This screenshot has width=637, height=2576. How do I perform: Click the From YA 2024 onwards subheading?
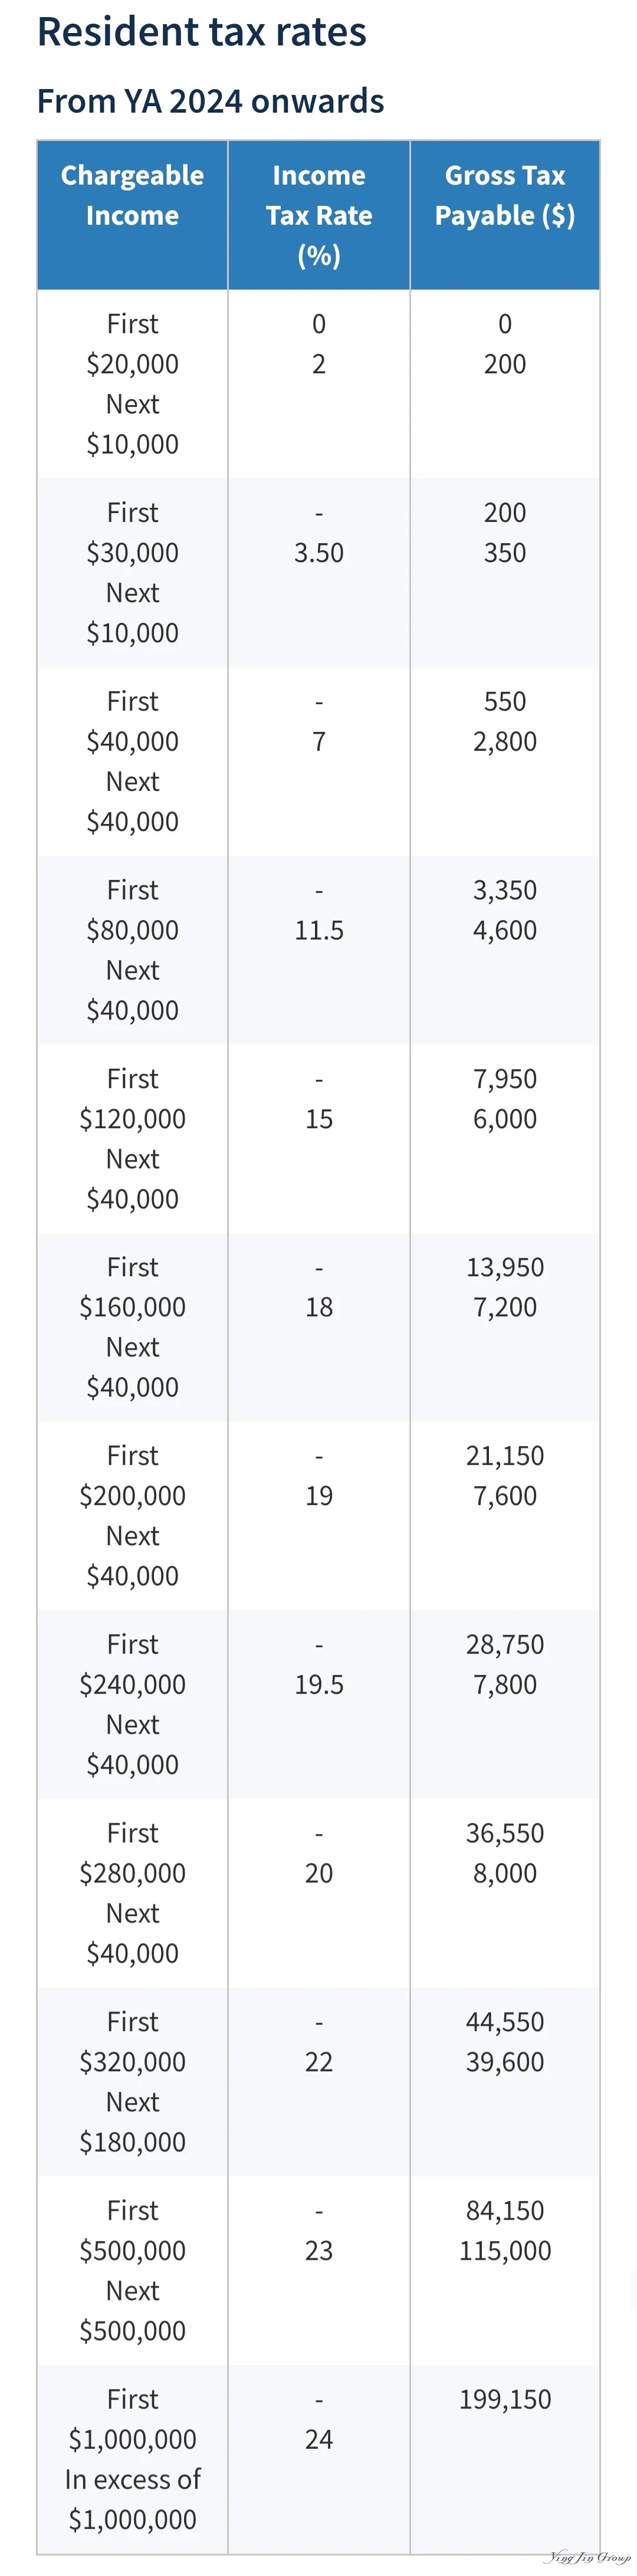[210, 101]
